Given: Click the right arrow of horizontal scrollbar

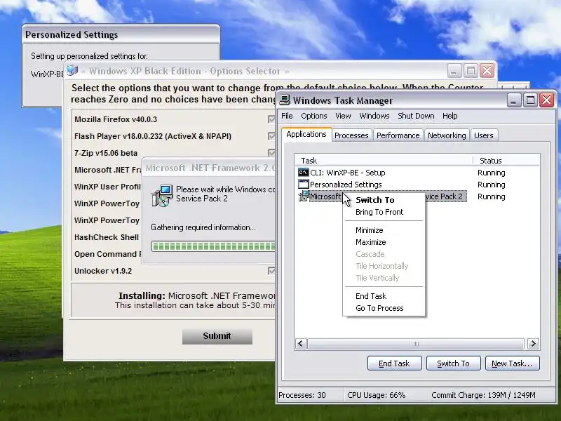Looking at the screenshot, I should (x=533, y=344).
